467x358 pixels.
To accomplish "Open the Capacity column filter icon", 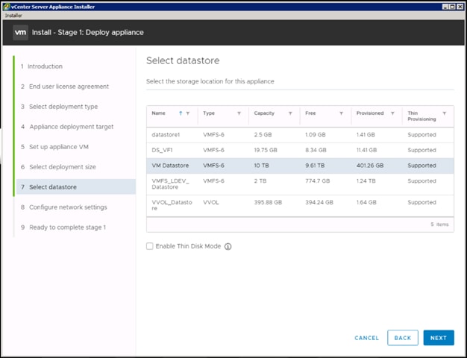I will [290, 113].
